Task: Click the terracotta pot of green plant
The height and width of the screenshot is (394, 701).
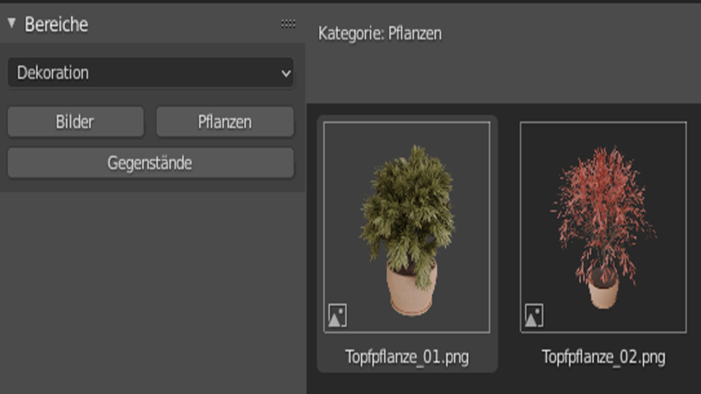Action: [411, 292]
